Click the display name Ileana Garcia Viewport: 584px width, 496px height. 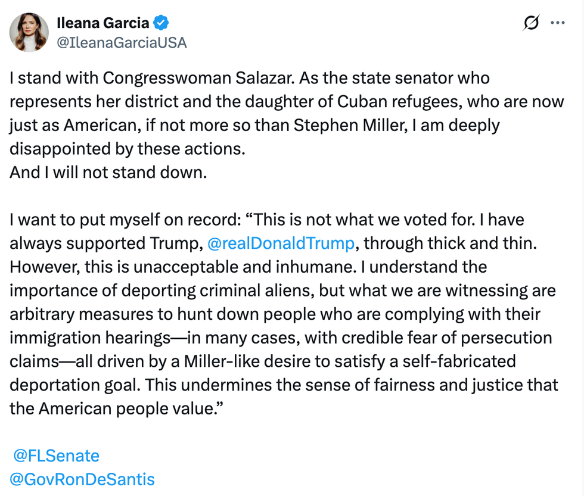point(104,23)
